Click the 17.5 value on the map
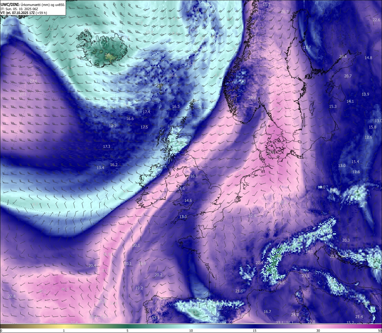The height and width of the screenshot is (333, 382). (x=144, y=127)
